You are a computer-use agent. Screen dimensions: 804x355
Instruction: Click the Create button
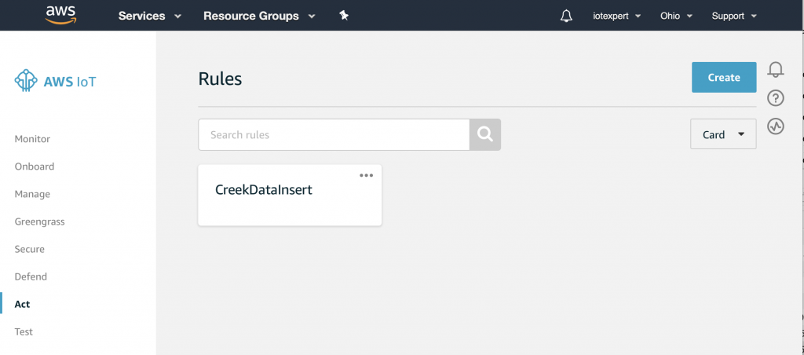coord(723,78)
